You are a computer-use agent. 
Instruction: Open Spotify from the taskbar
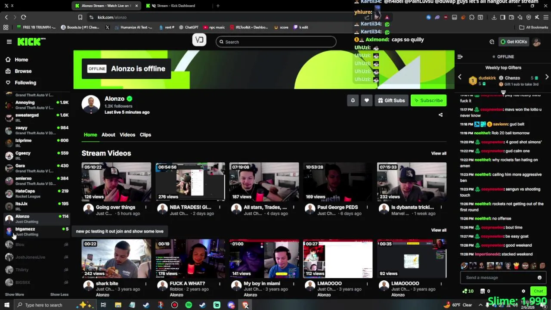(x=189, y=305)
